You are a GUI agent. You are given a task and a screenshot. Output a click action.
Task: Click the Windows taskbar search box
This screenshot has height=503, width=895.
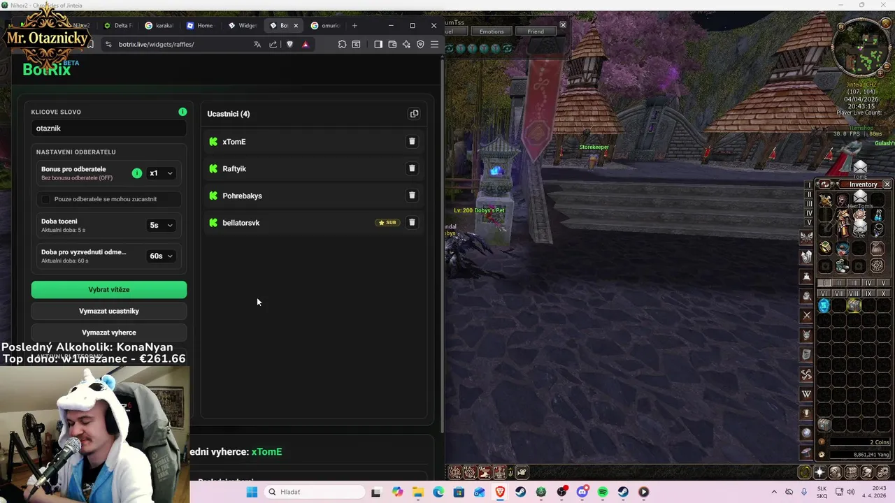click(x=315, y=492)
